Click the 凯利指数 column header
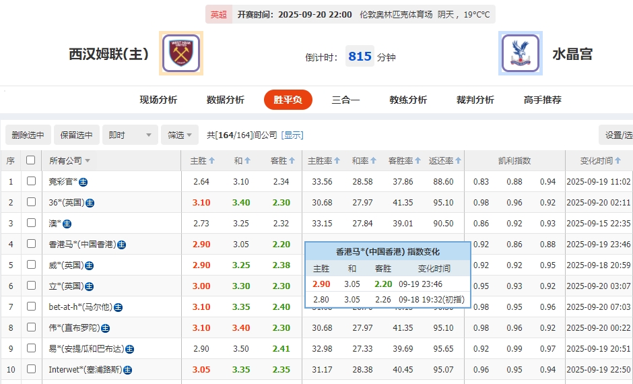Viewport: 633px width, 384px height. 514,161
